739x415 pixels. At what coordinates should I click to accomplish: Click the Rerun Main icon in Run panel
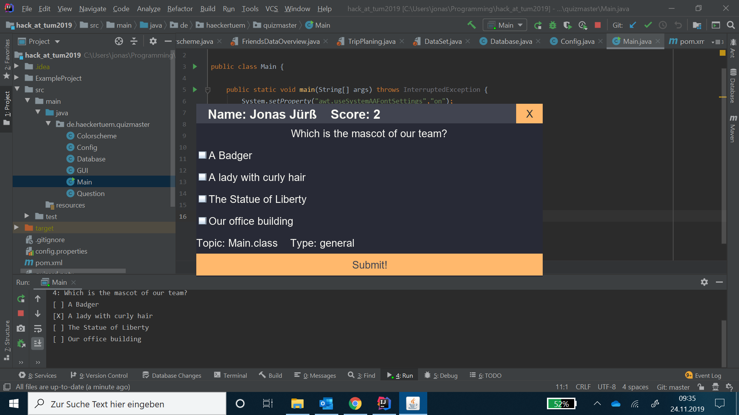(x=21, y=299)
